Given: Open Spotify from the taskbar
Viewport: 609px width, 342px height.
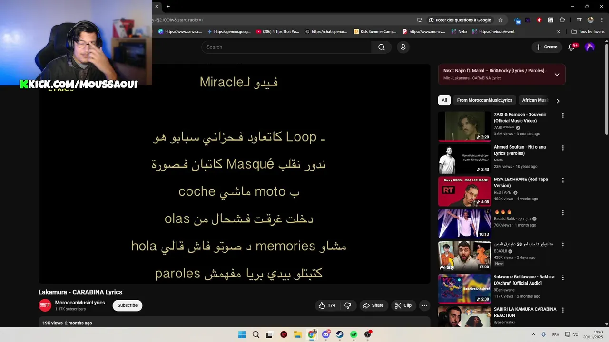Looking at the screenshot, I should click(354, 334).
